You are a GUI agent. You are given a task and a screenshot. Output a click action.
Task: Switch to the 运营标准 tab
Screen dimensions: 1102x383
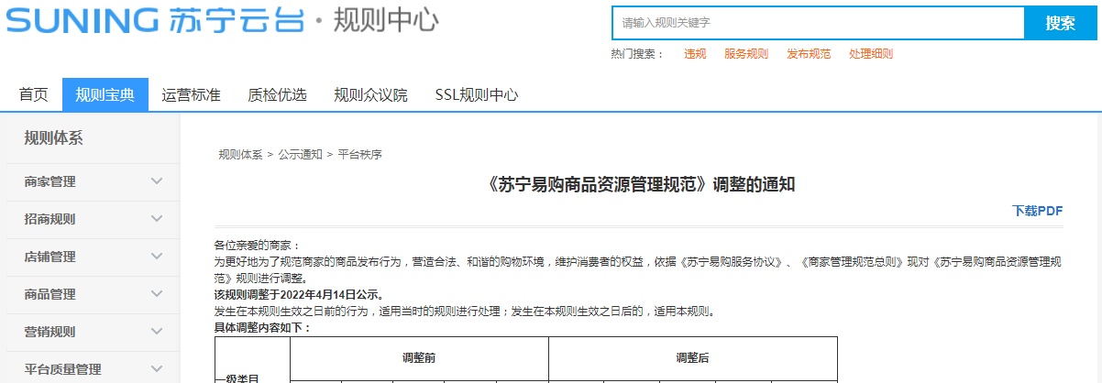192,95
